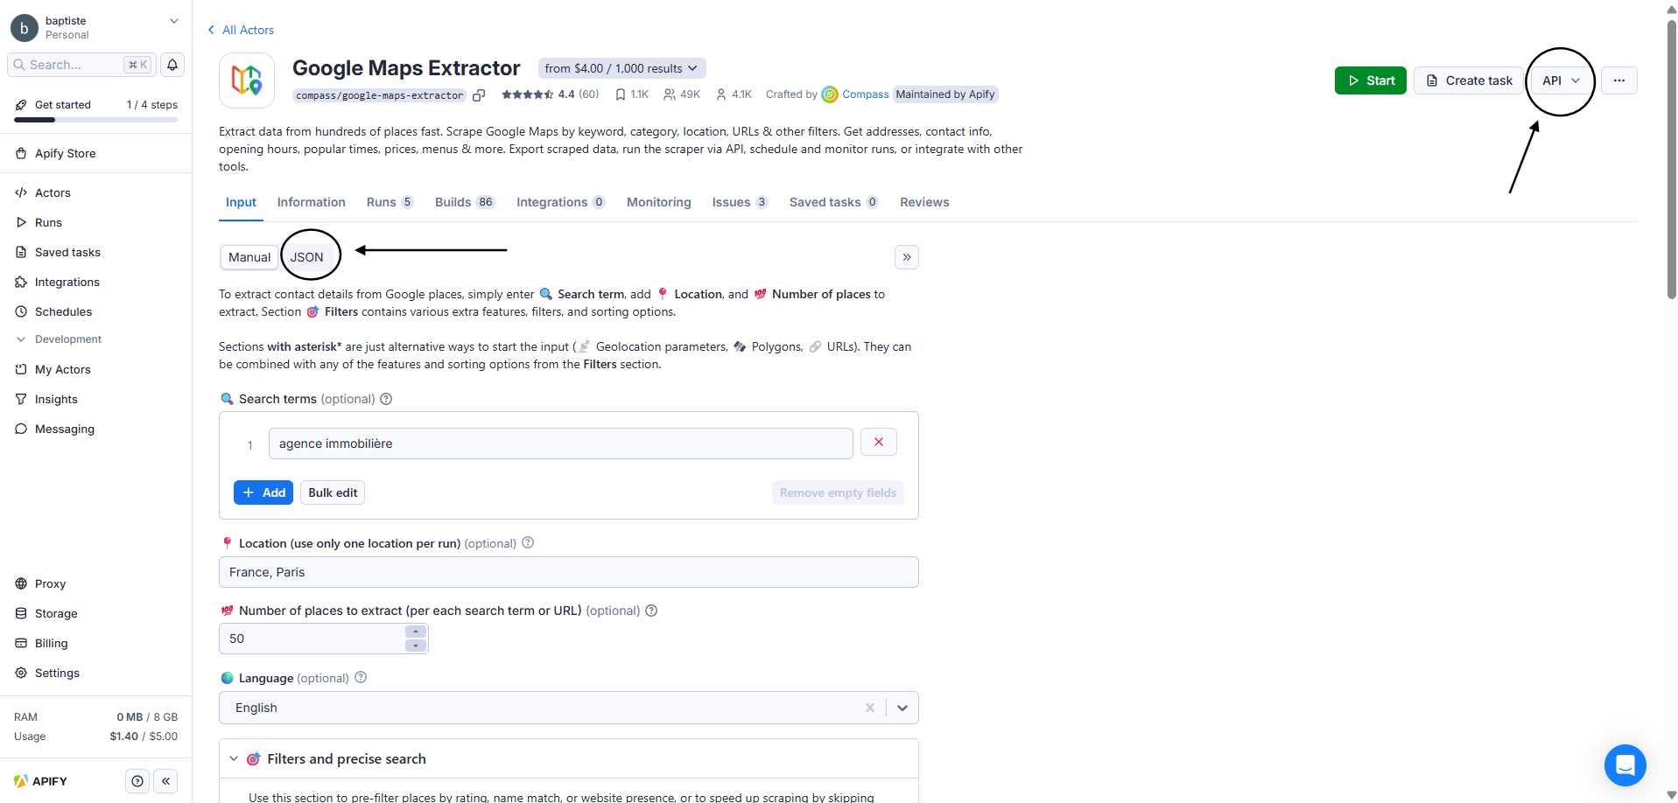The height and width of the screenshot is (803, 1678).
Task: Add a new search term
Action: (263, 492)
